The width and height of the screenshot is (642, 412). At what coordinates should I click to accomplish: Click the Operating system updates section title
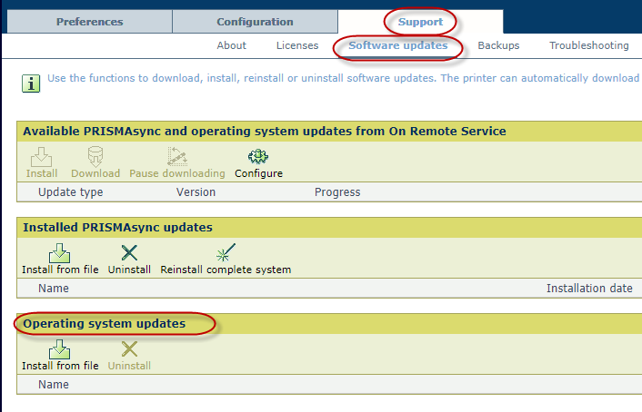point(105,323)
